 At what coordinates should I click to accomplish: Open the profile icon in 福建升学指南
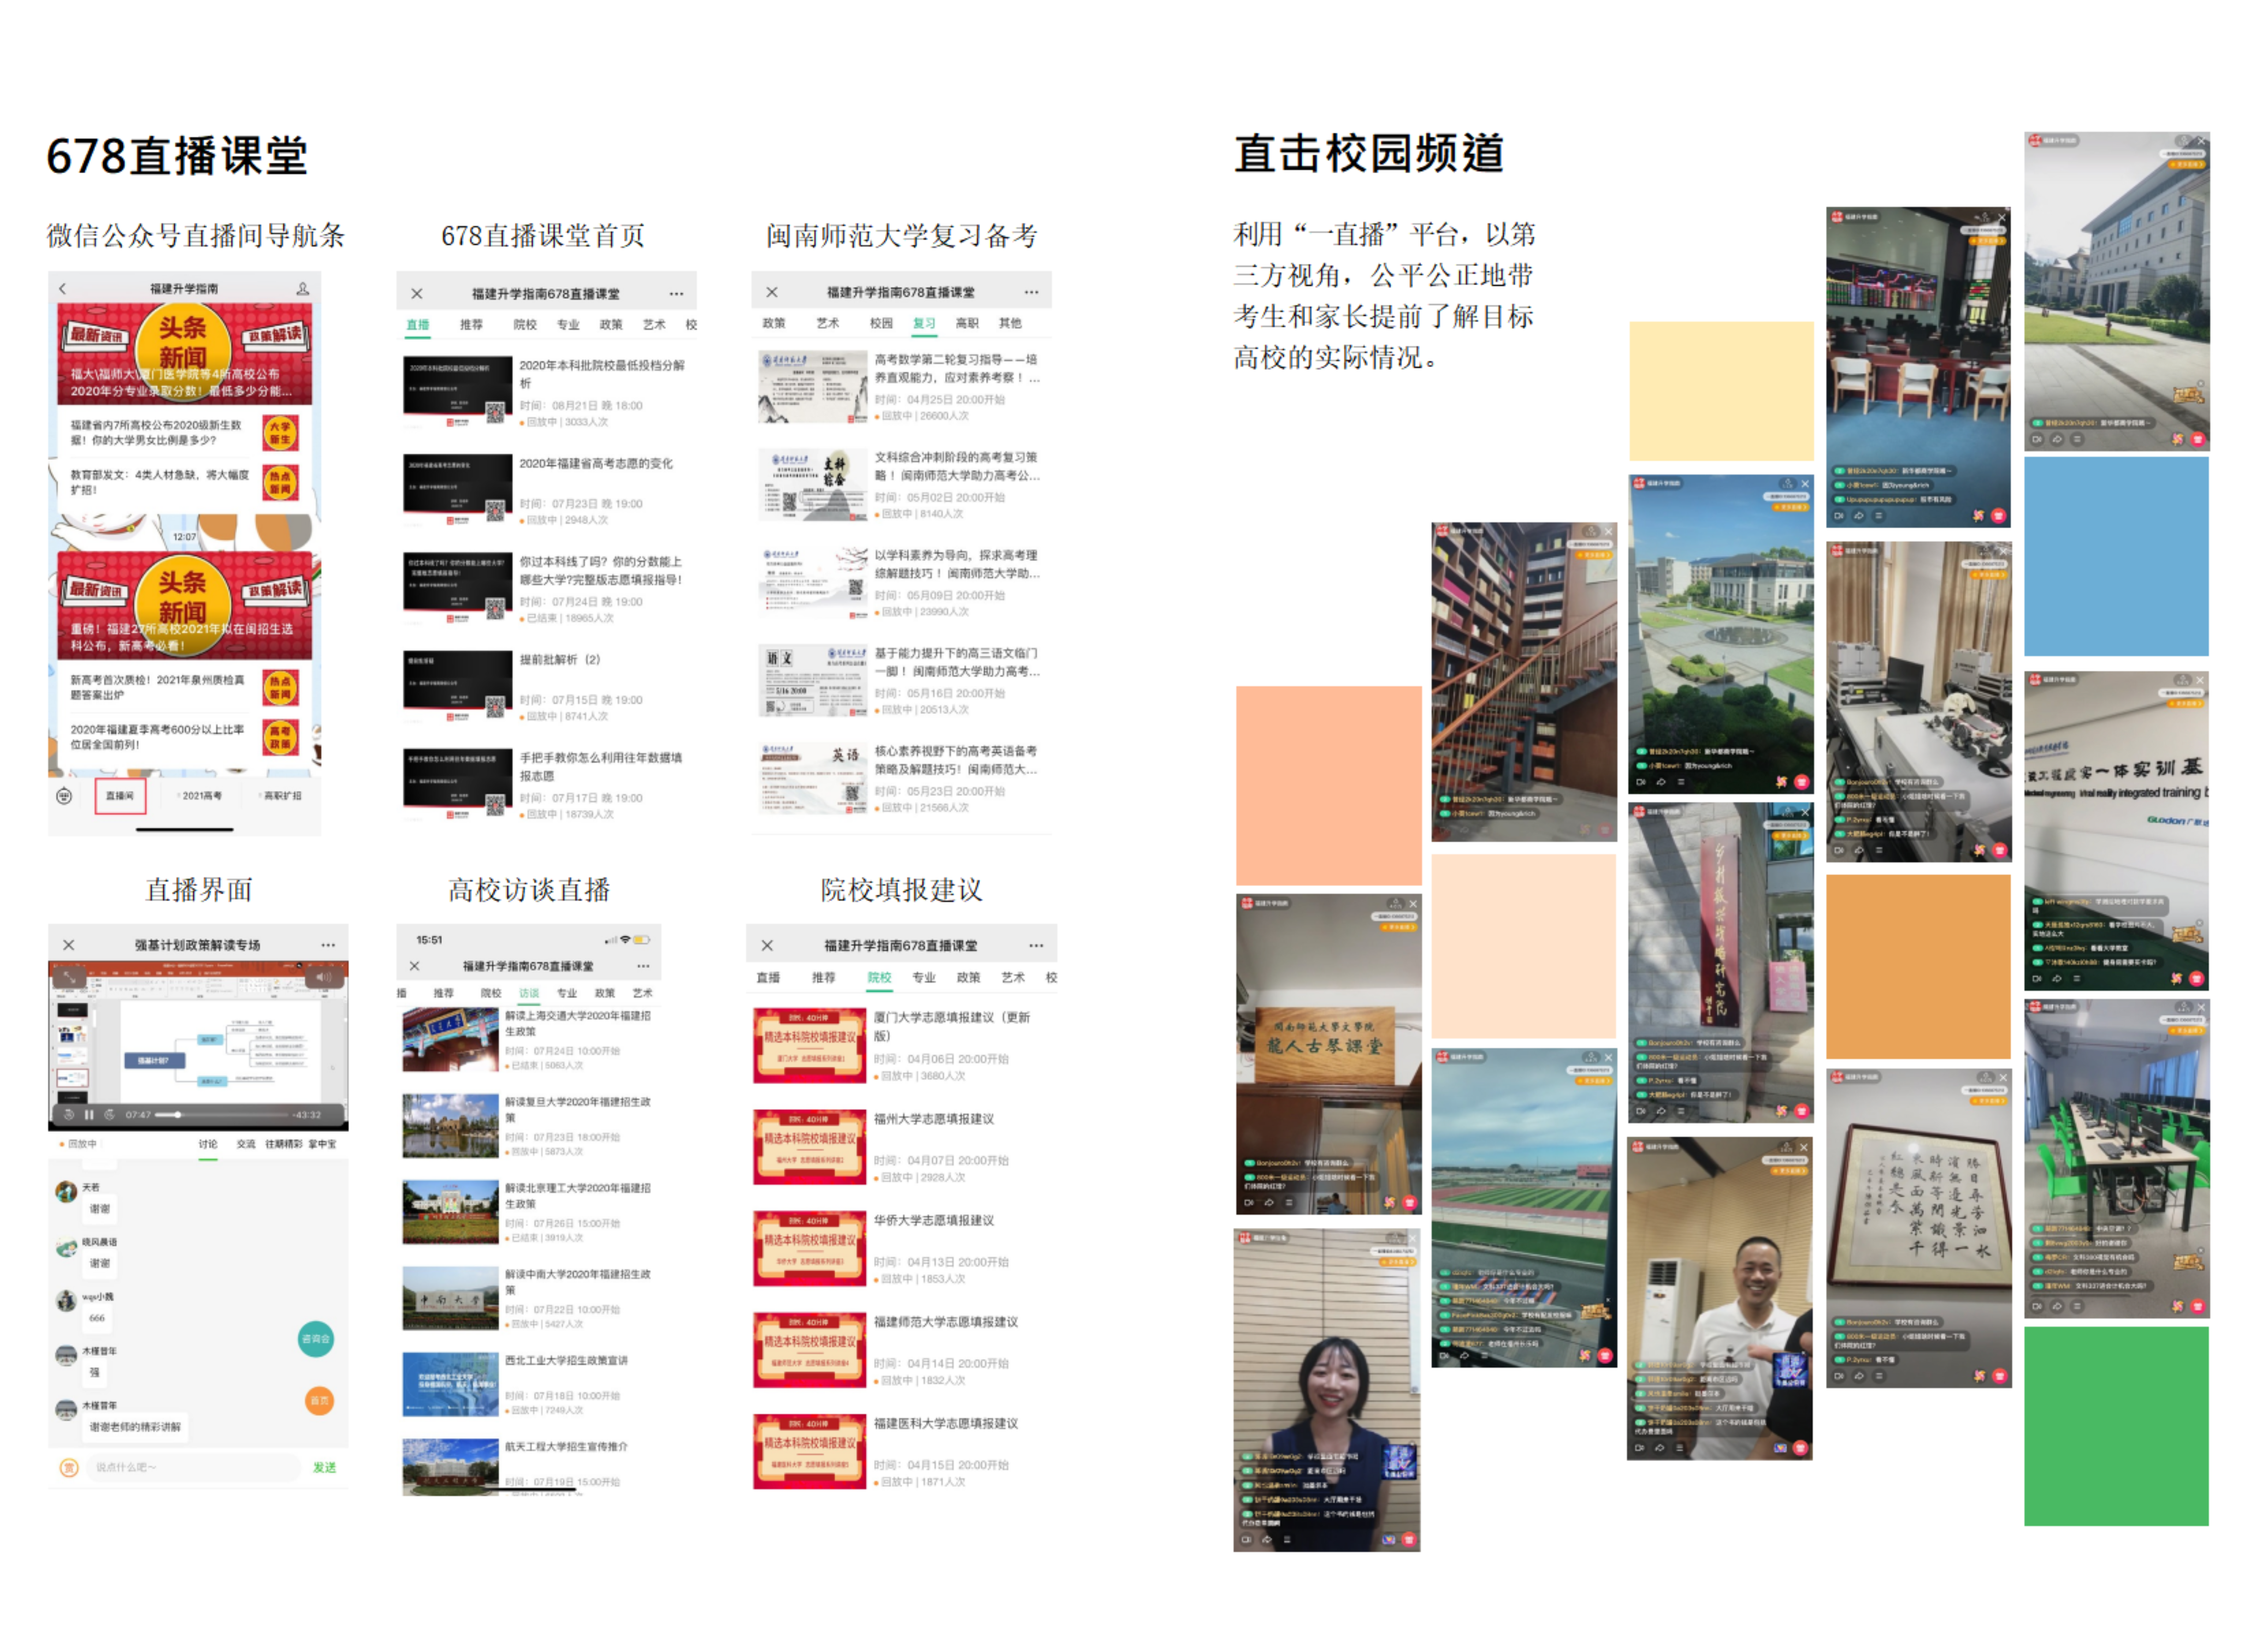(302, 288)
